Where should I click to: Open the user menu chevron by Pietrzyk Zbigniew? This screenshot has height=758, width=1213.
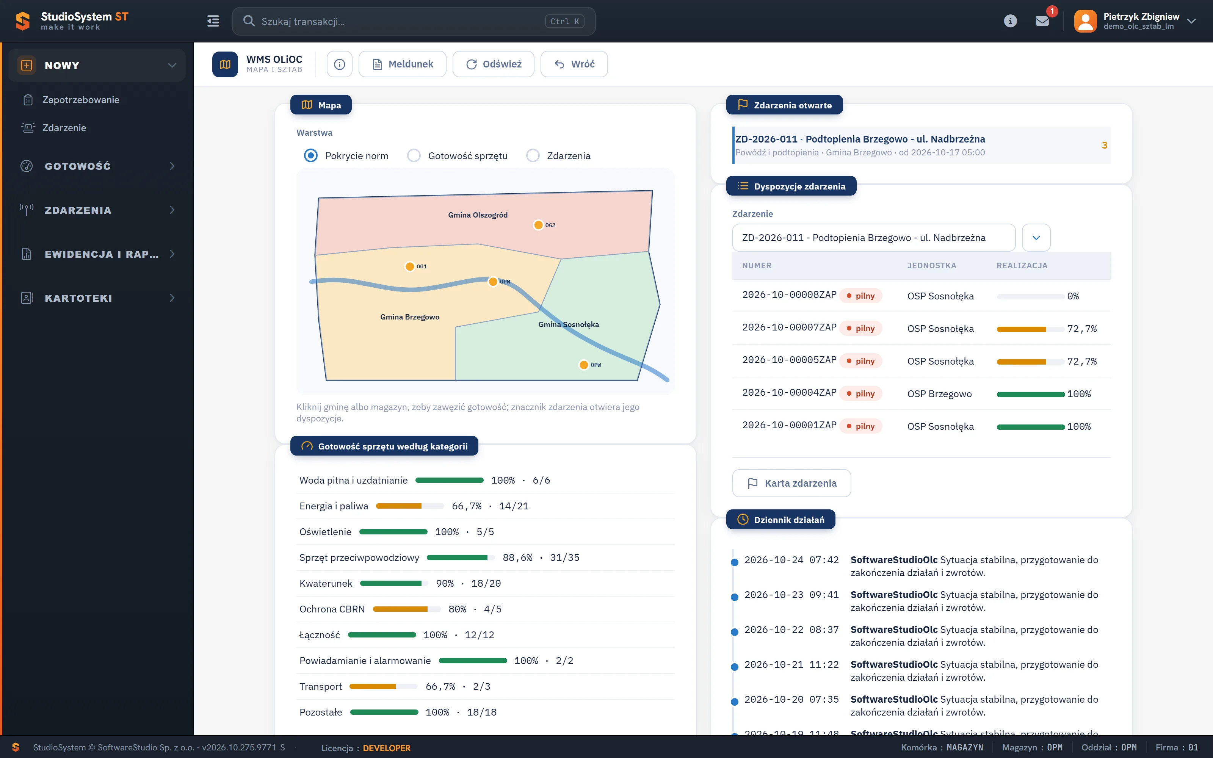1191,21
